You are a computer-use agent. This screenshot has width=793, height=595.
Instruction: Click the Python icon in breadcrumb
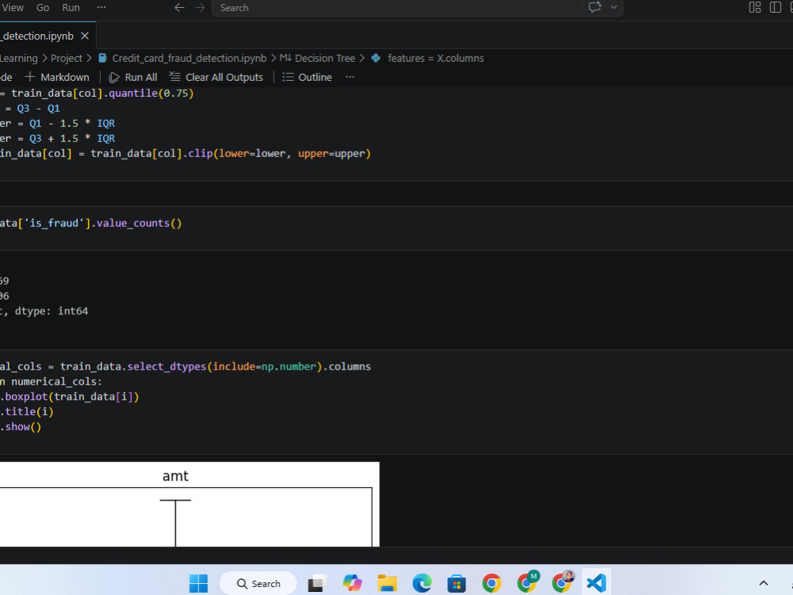[x=376, y=58]
